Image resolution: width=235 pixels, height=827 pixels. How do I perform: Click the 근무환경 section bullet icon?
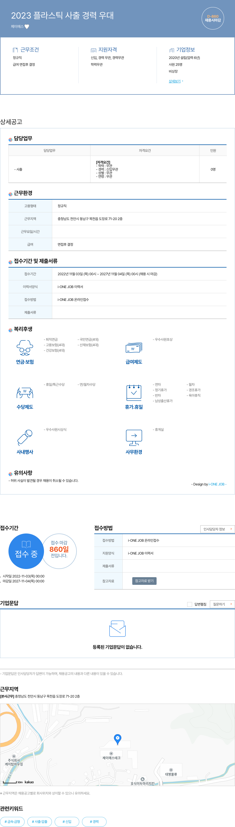point(10,194)
